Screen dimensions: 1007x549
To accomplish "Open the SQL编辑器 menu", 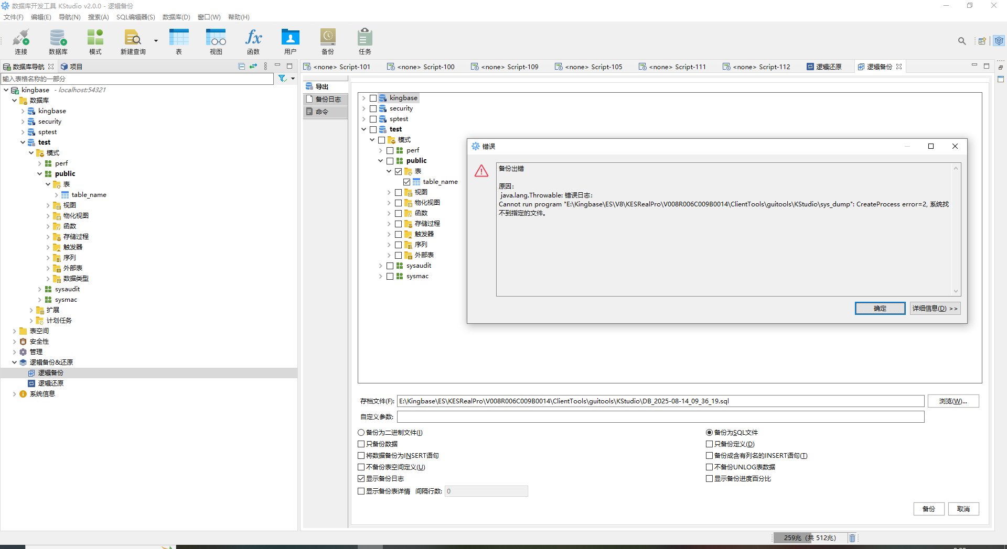I will [x=135, y=17].
